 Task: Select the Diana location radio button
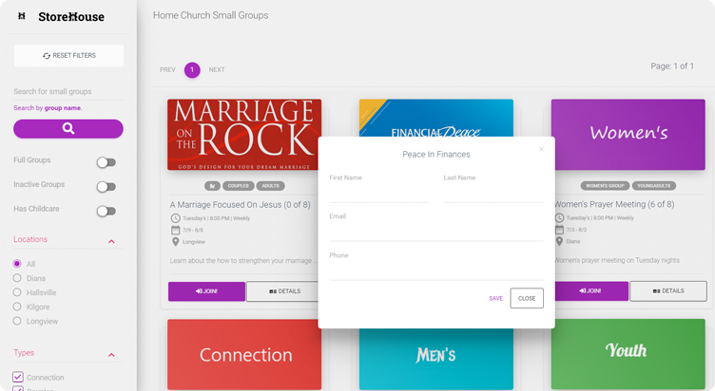coord(17,278)
